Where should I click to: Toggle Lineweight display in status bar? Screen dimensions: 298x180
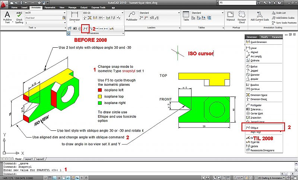(82, 178)
